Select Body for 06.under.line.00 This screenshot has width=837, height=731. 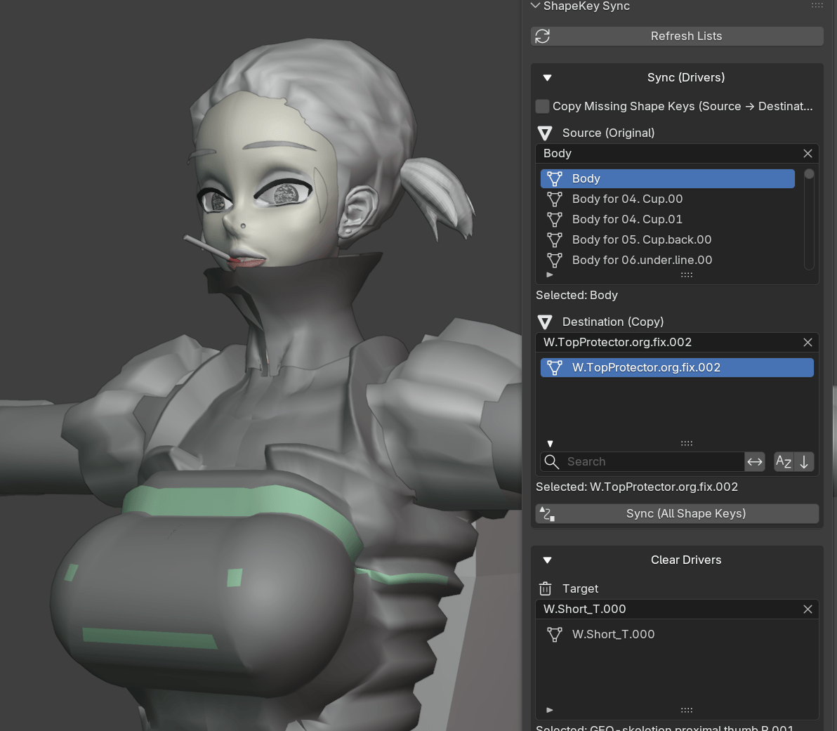click(667, 260)
